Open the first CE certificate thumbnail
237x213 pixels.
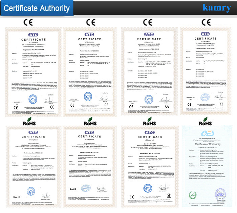click(x=33, y=72)
